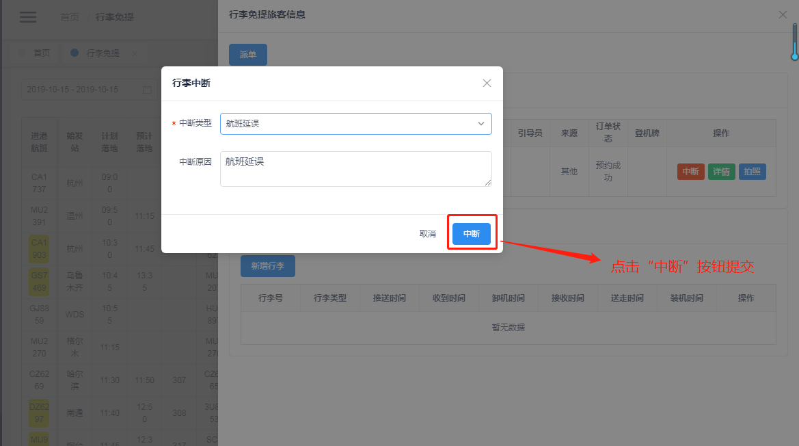Close the 行李免提旅客信息 panel with the X
This screenshot has height=446, width=799.
pyautogui.click(x=783, y=15)
